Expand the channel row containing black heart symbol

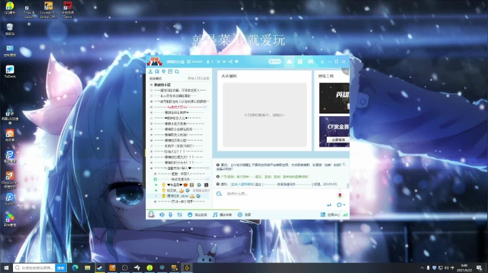[151, 168]
